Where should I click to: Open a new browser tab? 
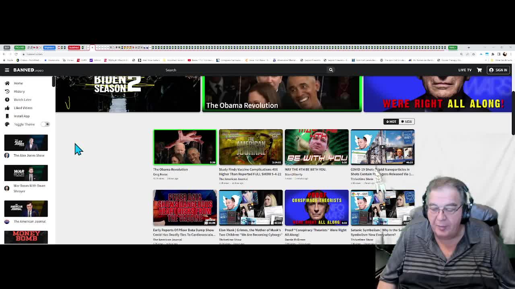point(468,47)
